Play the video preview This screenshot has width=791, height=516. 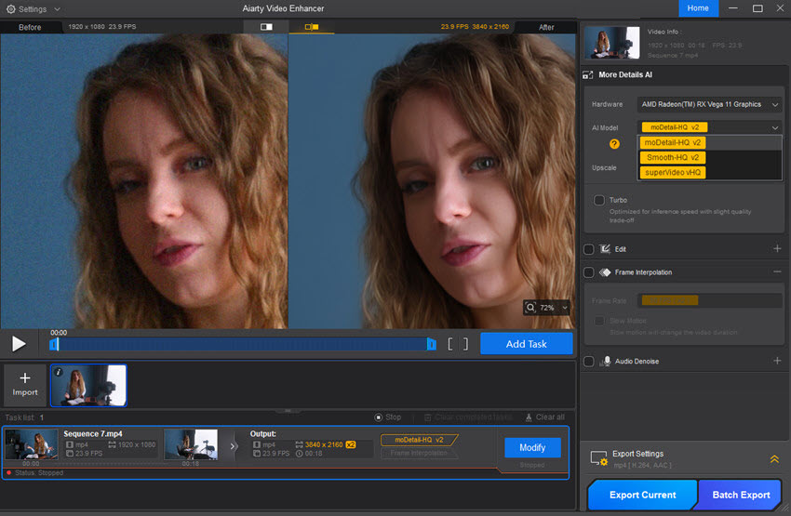[x=19, y=344]
